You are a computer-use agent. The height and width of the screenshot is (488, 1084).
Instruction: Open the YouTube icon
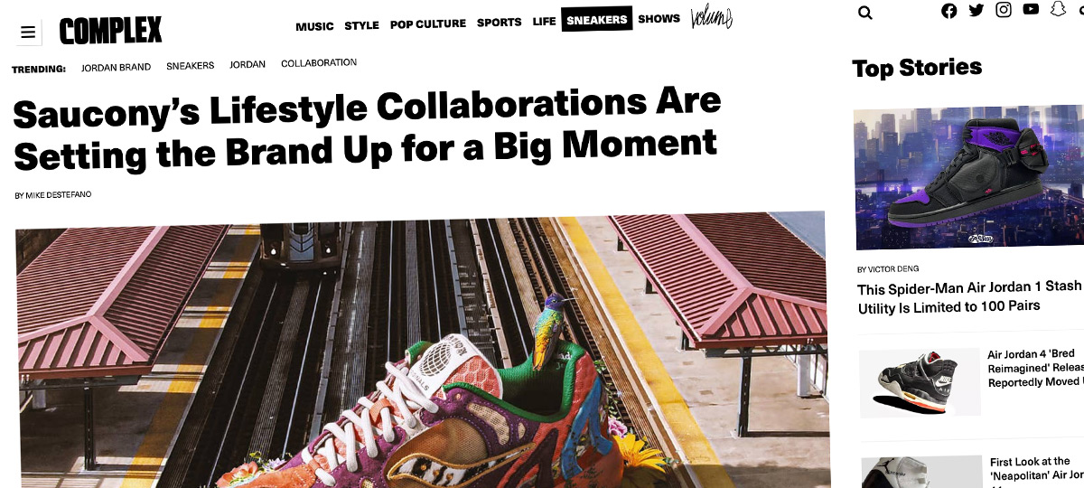1031,9
